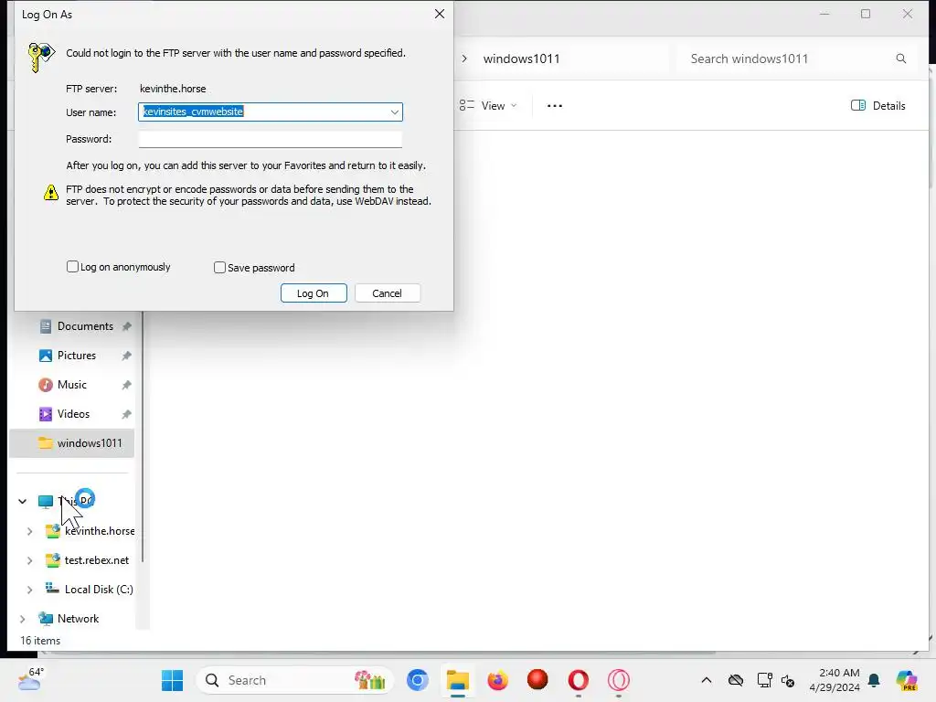Tick the Save password checkbox
Image resolution: width=936 pixels, height=702 pixels.
219,268
